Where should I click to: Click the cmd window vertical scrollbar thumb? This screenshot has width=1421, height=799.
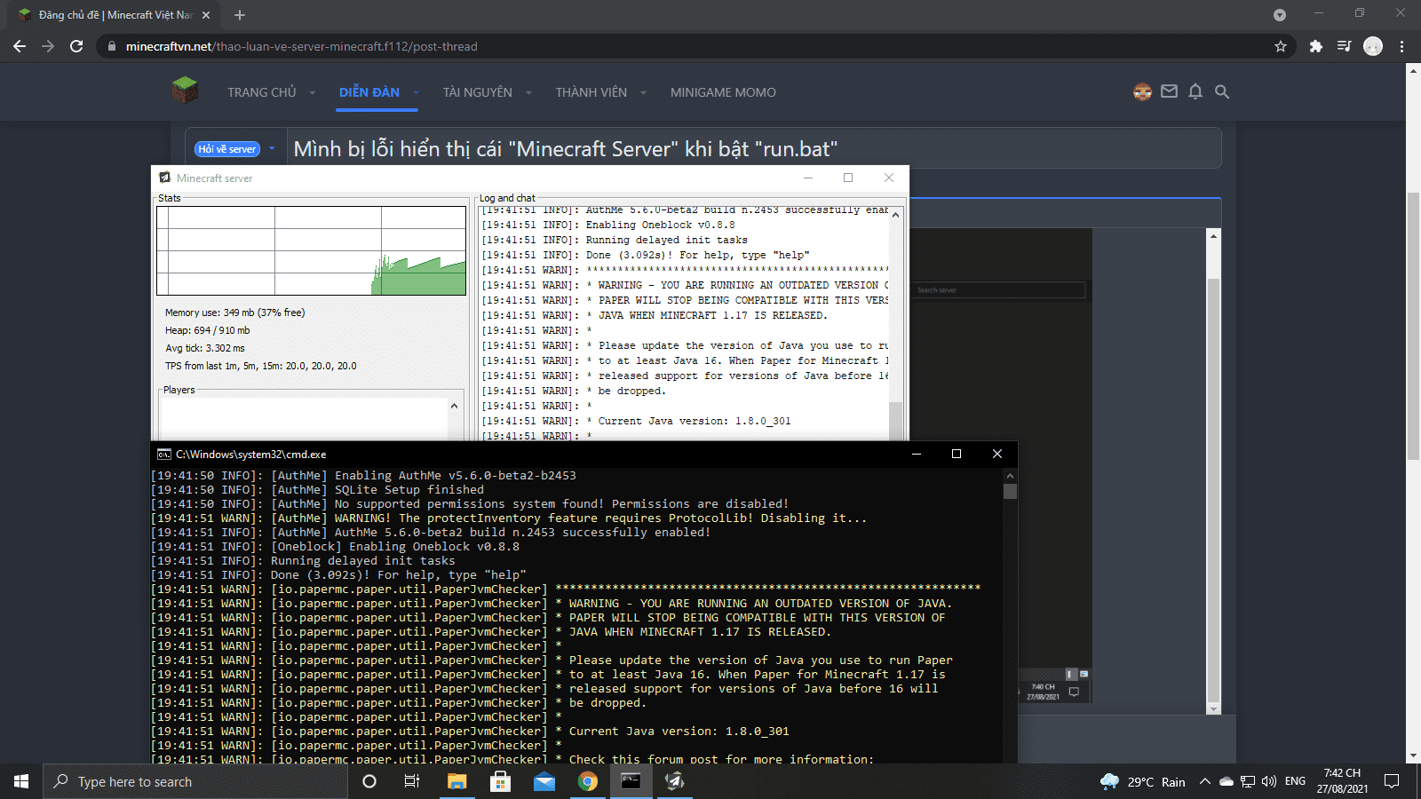tap(1010, 491)
